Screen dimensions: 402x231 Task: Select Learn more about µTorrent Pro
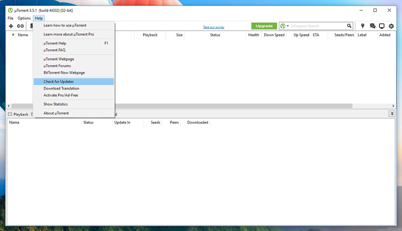(74, 34)
